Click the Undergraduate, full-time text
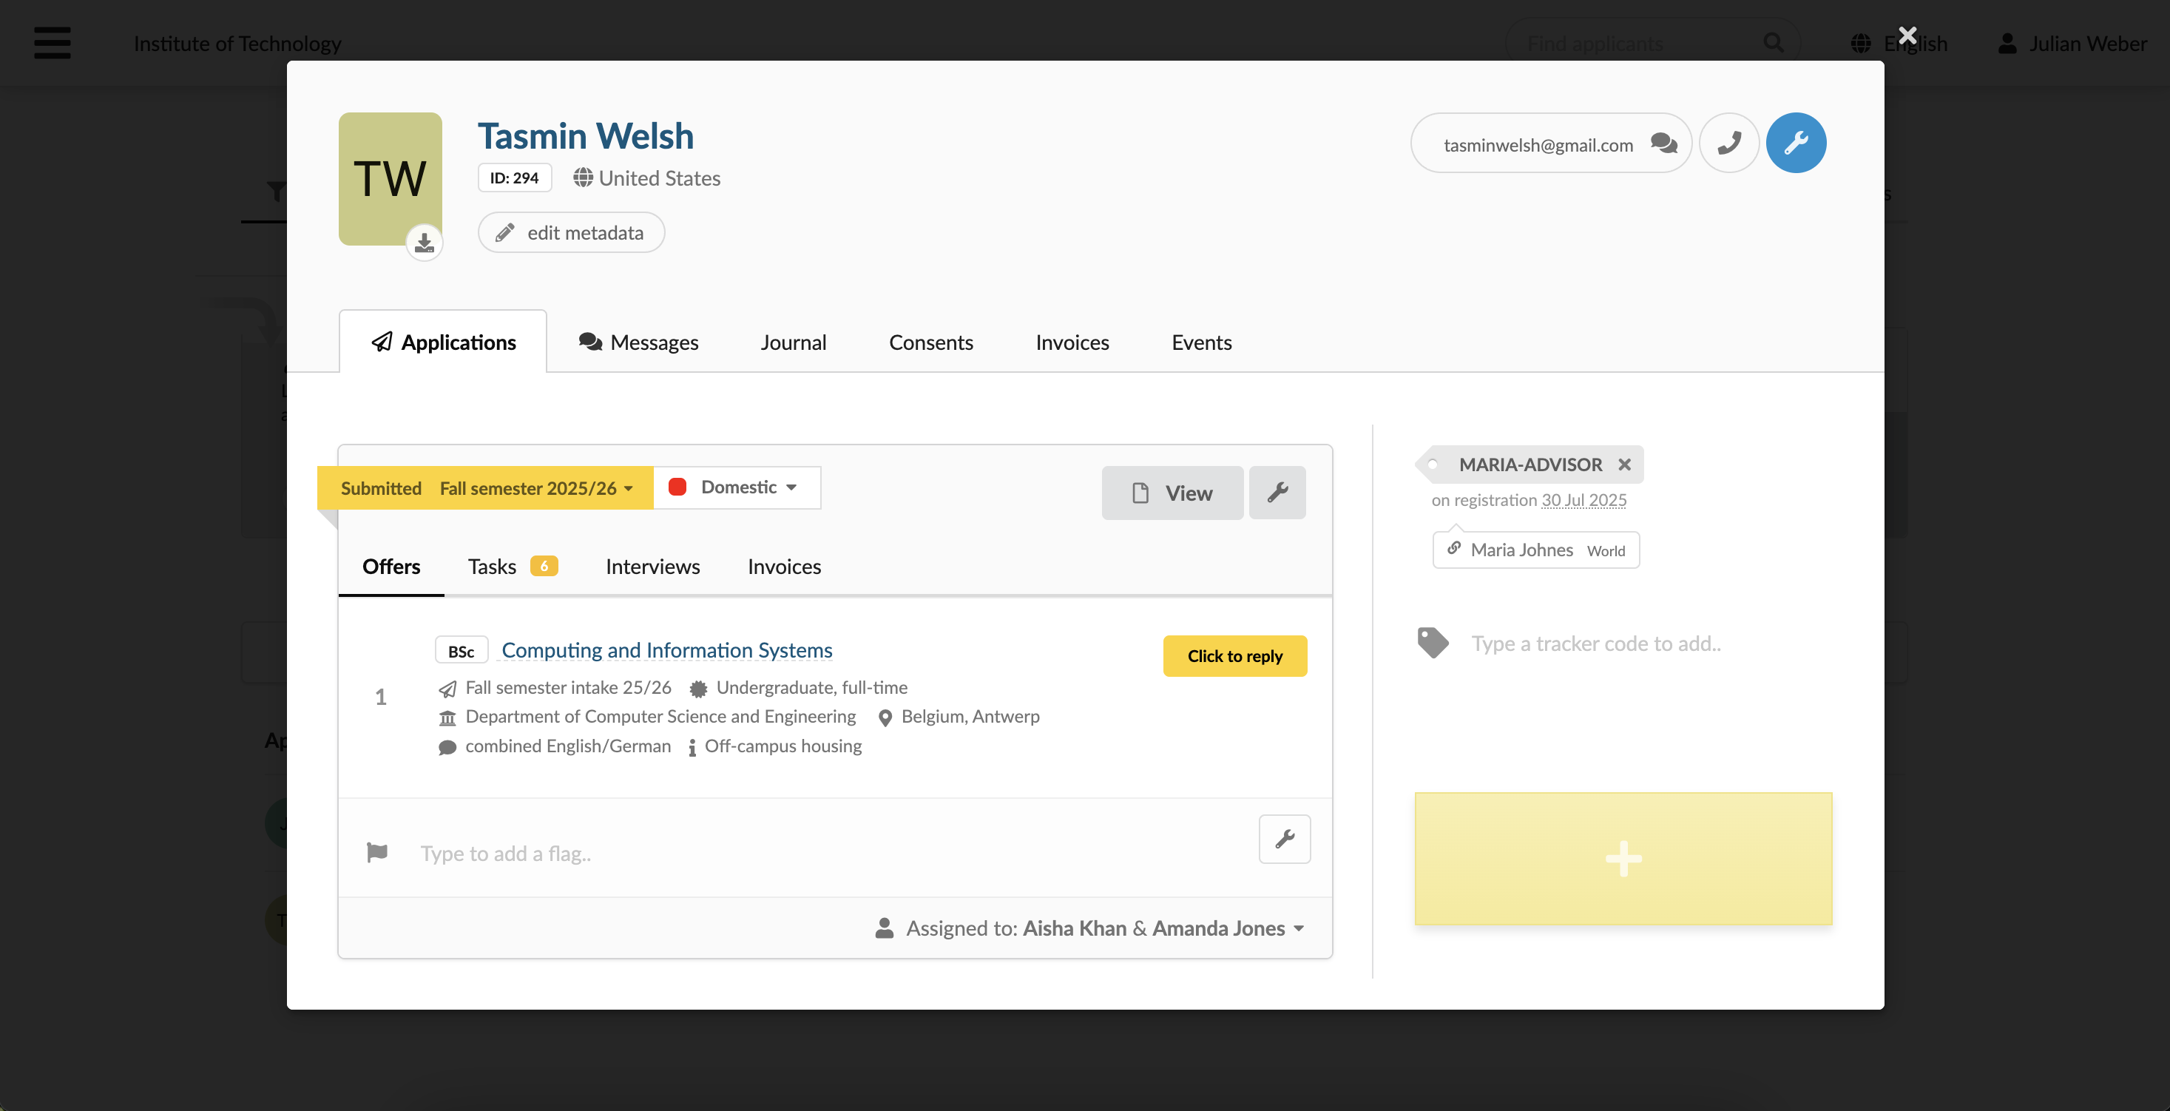The height and width of the screenshot is (1111, 2170). click(x=811, y=687)
